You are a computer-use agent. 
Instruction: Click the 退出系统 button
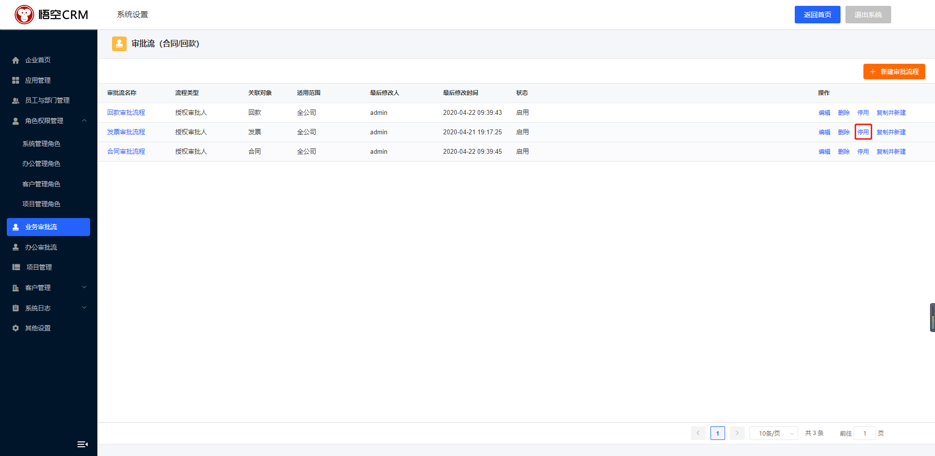(x=868, y=15)
